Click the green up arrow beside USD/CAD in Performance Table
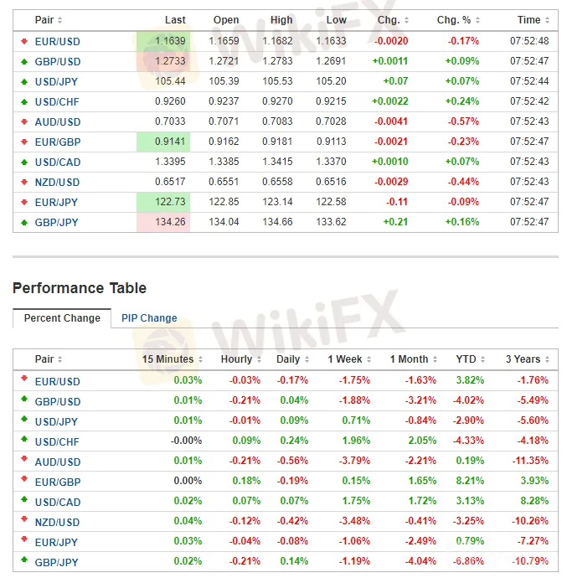567x583 pixels. click(23, 501)
